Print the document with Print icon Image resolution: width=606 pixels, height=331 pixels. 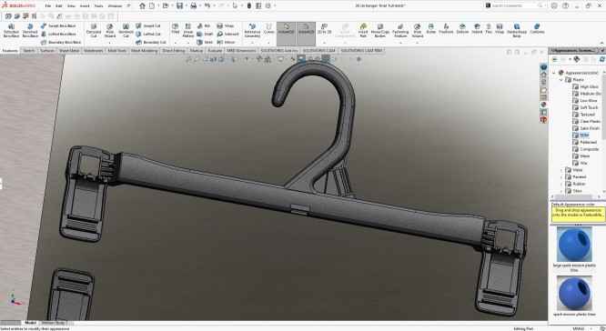(x=194, y=5)
